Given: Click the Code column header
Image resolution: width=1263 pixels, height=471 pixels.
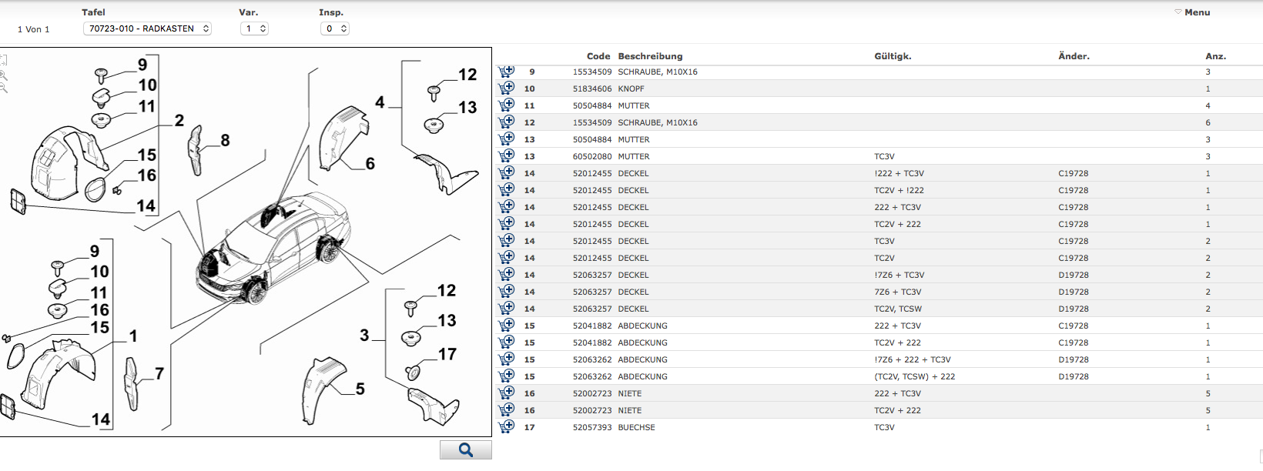Looking at the screenshot, I should pyautogui.click(x=598, y=56).
